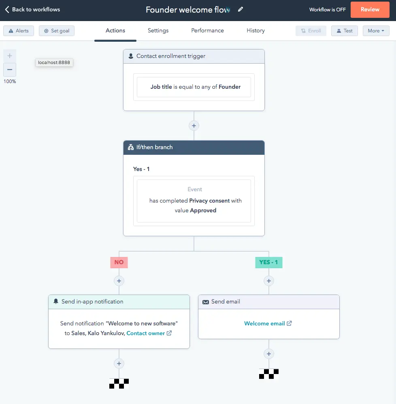Open the More dropdown menu
The width and height of the screenshot is (396, 404).
(x=376, y=31)
